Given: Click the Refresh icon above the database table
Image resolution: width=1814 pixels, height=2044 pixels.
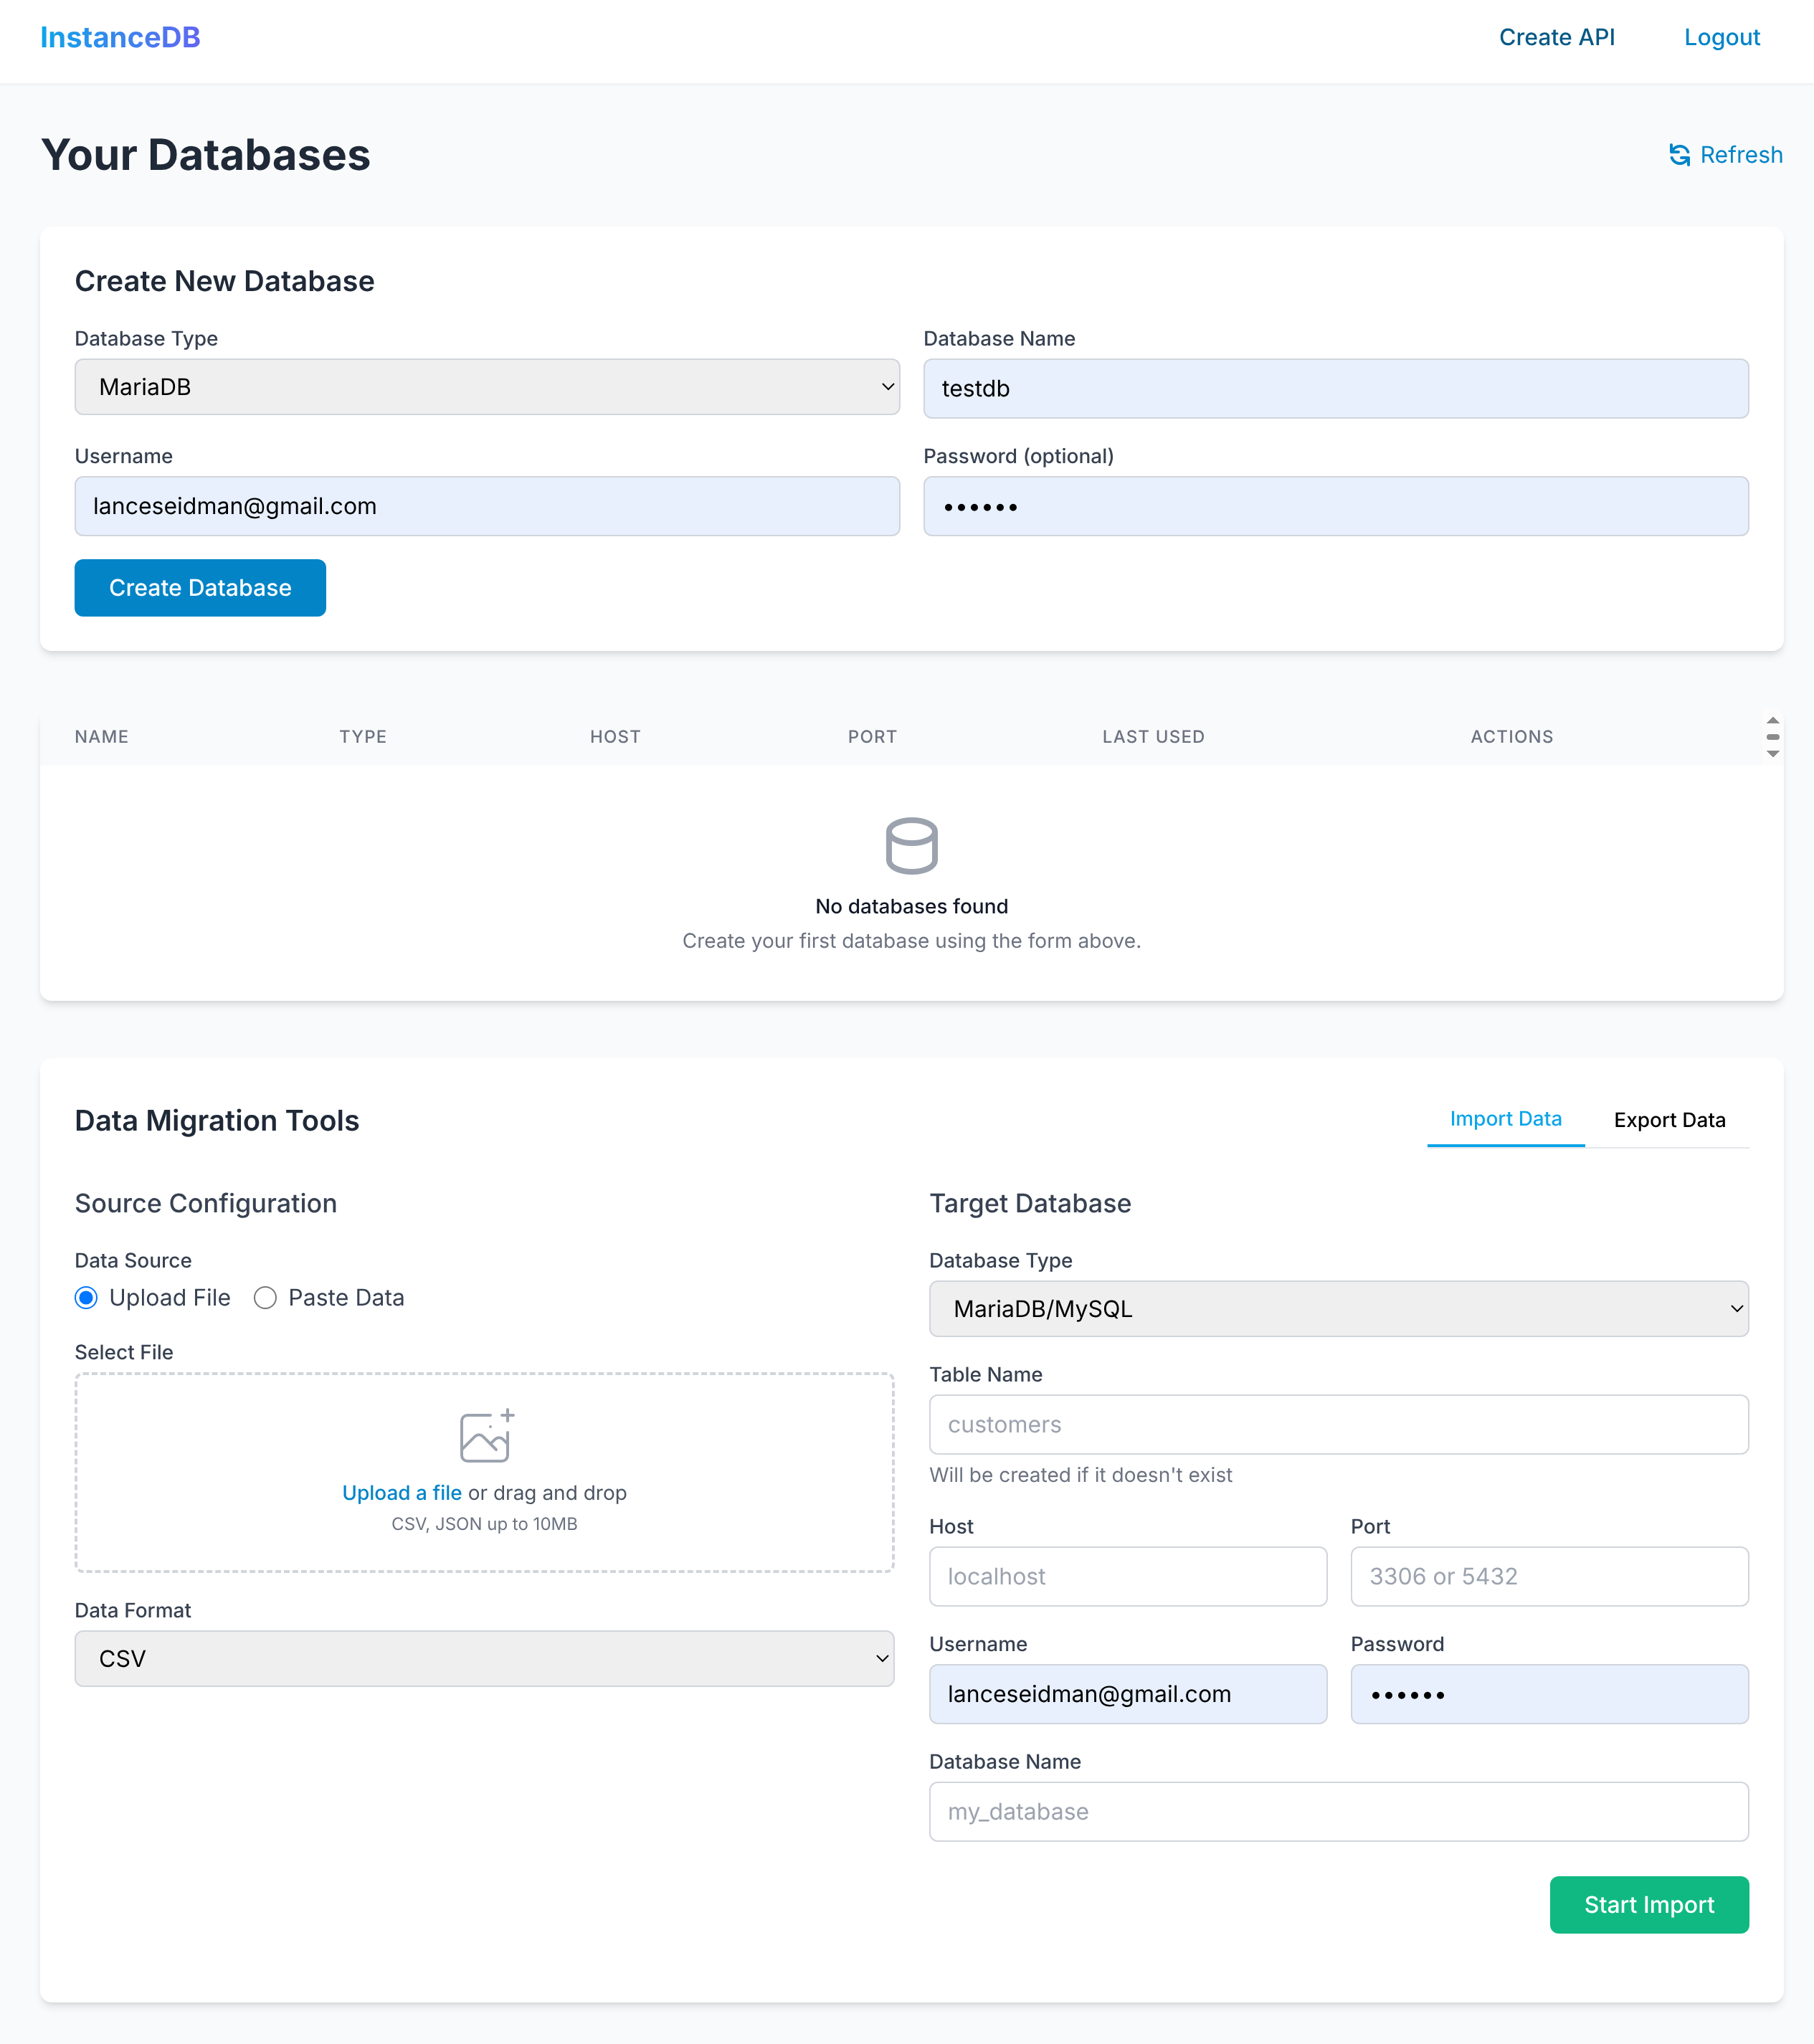Looking at the screenshot, I should pyautogui.click(x=1683, y=155).
